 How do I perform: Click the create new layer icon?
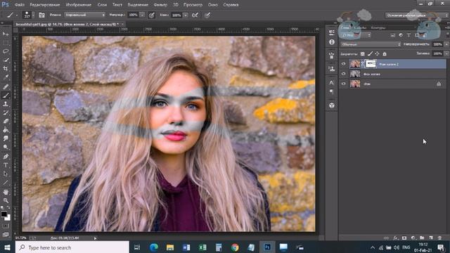431,238
